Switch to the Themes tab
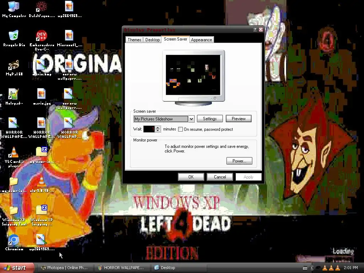The height and width of the screenshot is (273, 364). [134, 40]
